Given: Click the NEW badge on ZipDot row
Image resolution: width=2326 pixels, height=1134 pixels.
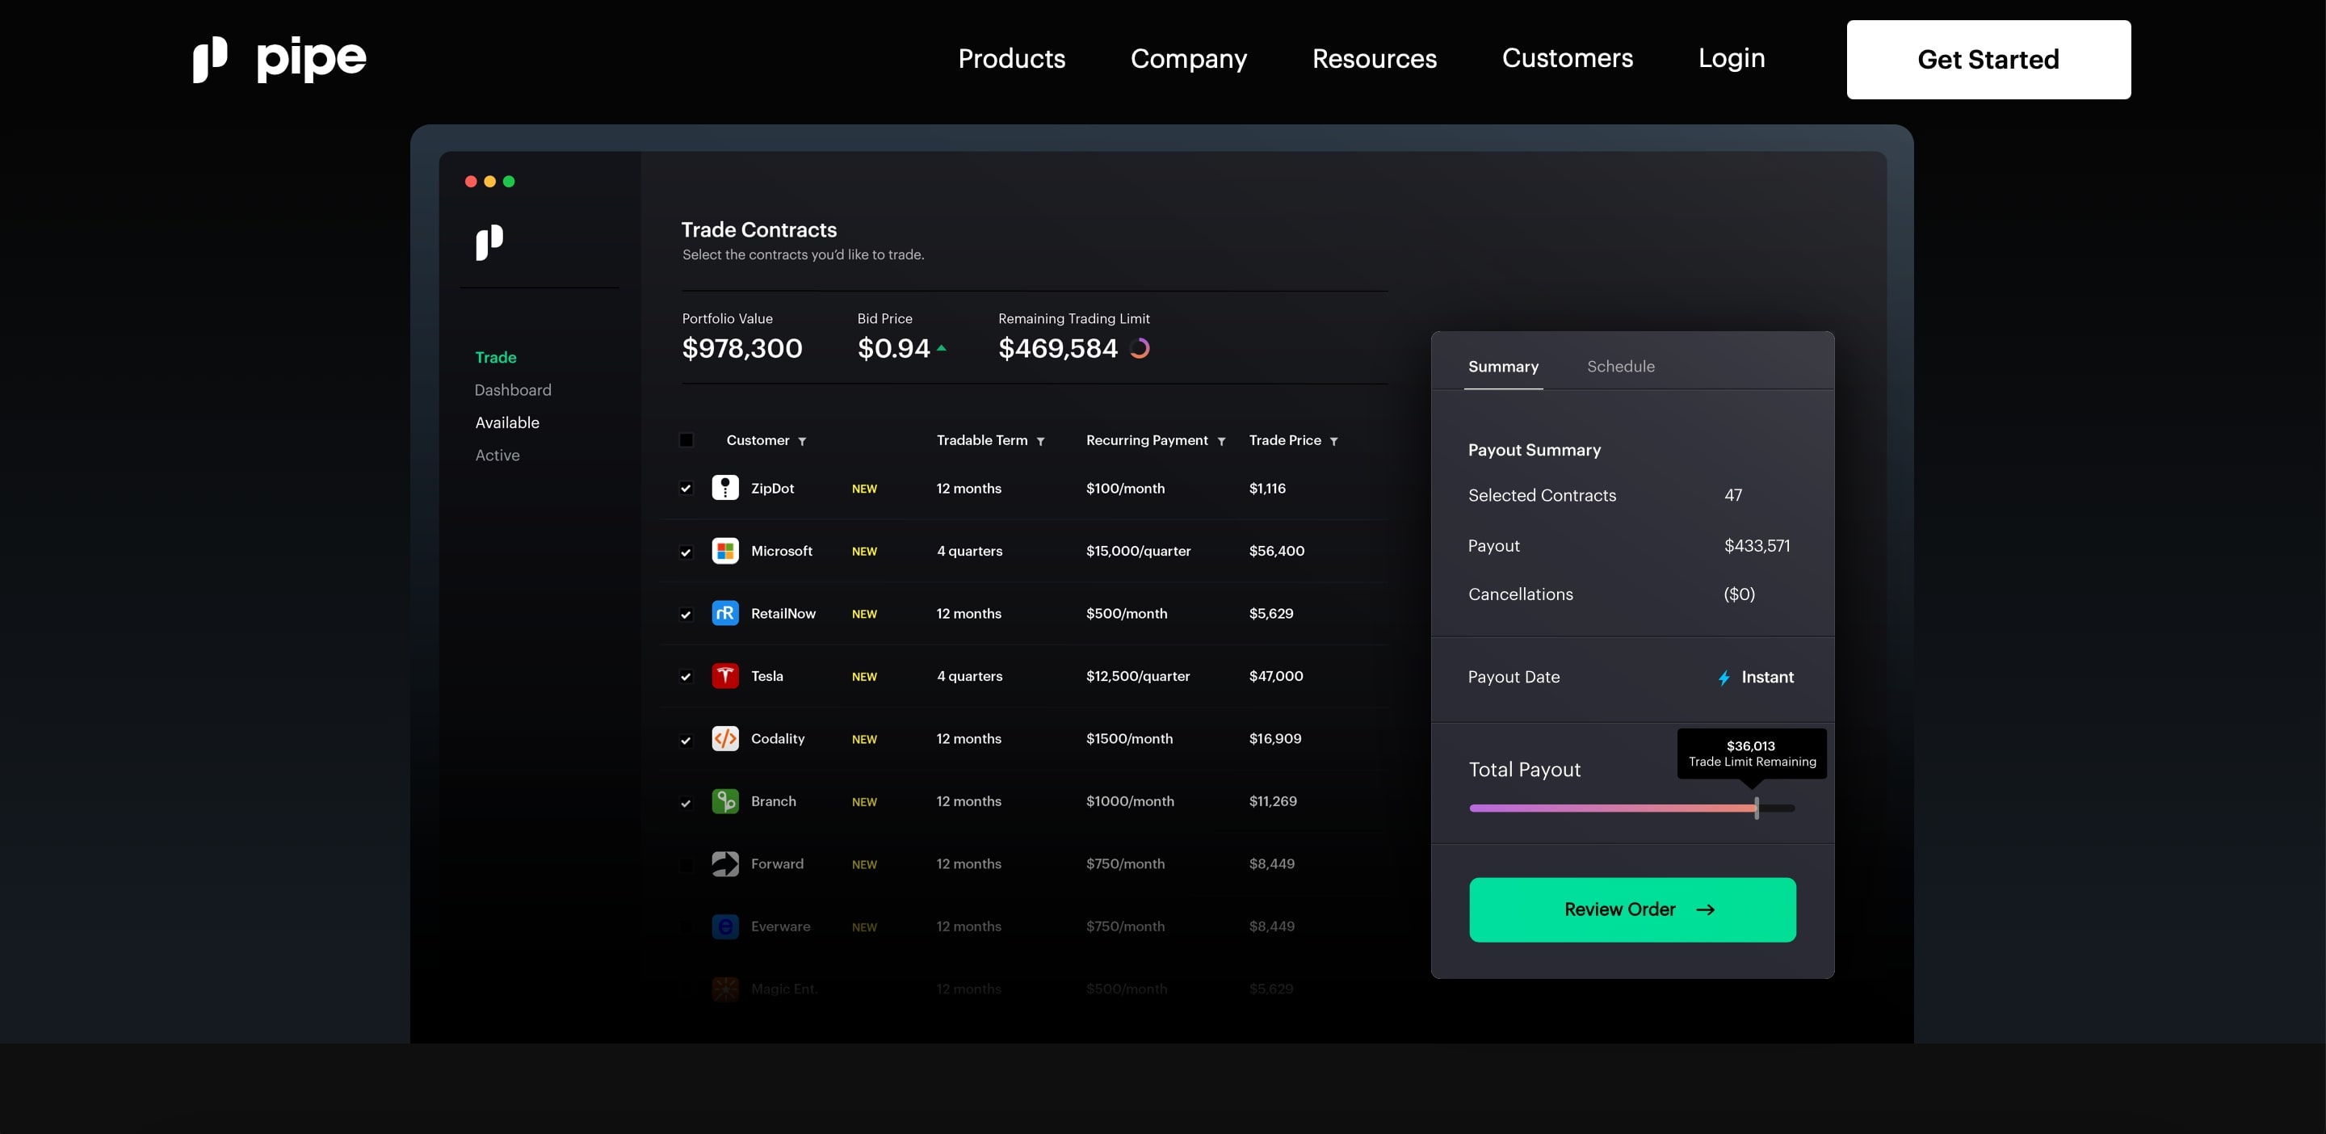Looking at the screenshot, I should point(864,489).
